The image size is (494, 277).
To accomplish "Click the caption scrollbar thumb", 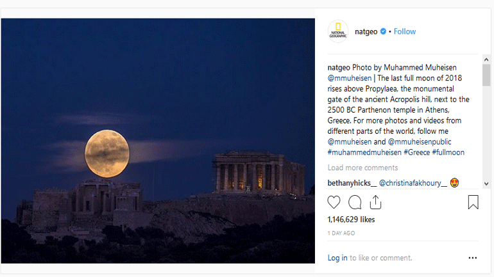I will (x=486, y=75).
